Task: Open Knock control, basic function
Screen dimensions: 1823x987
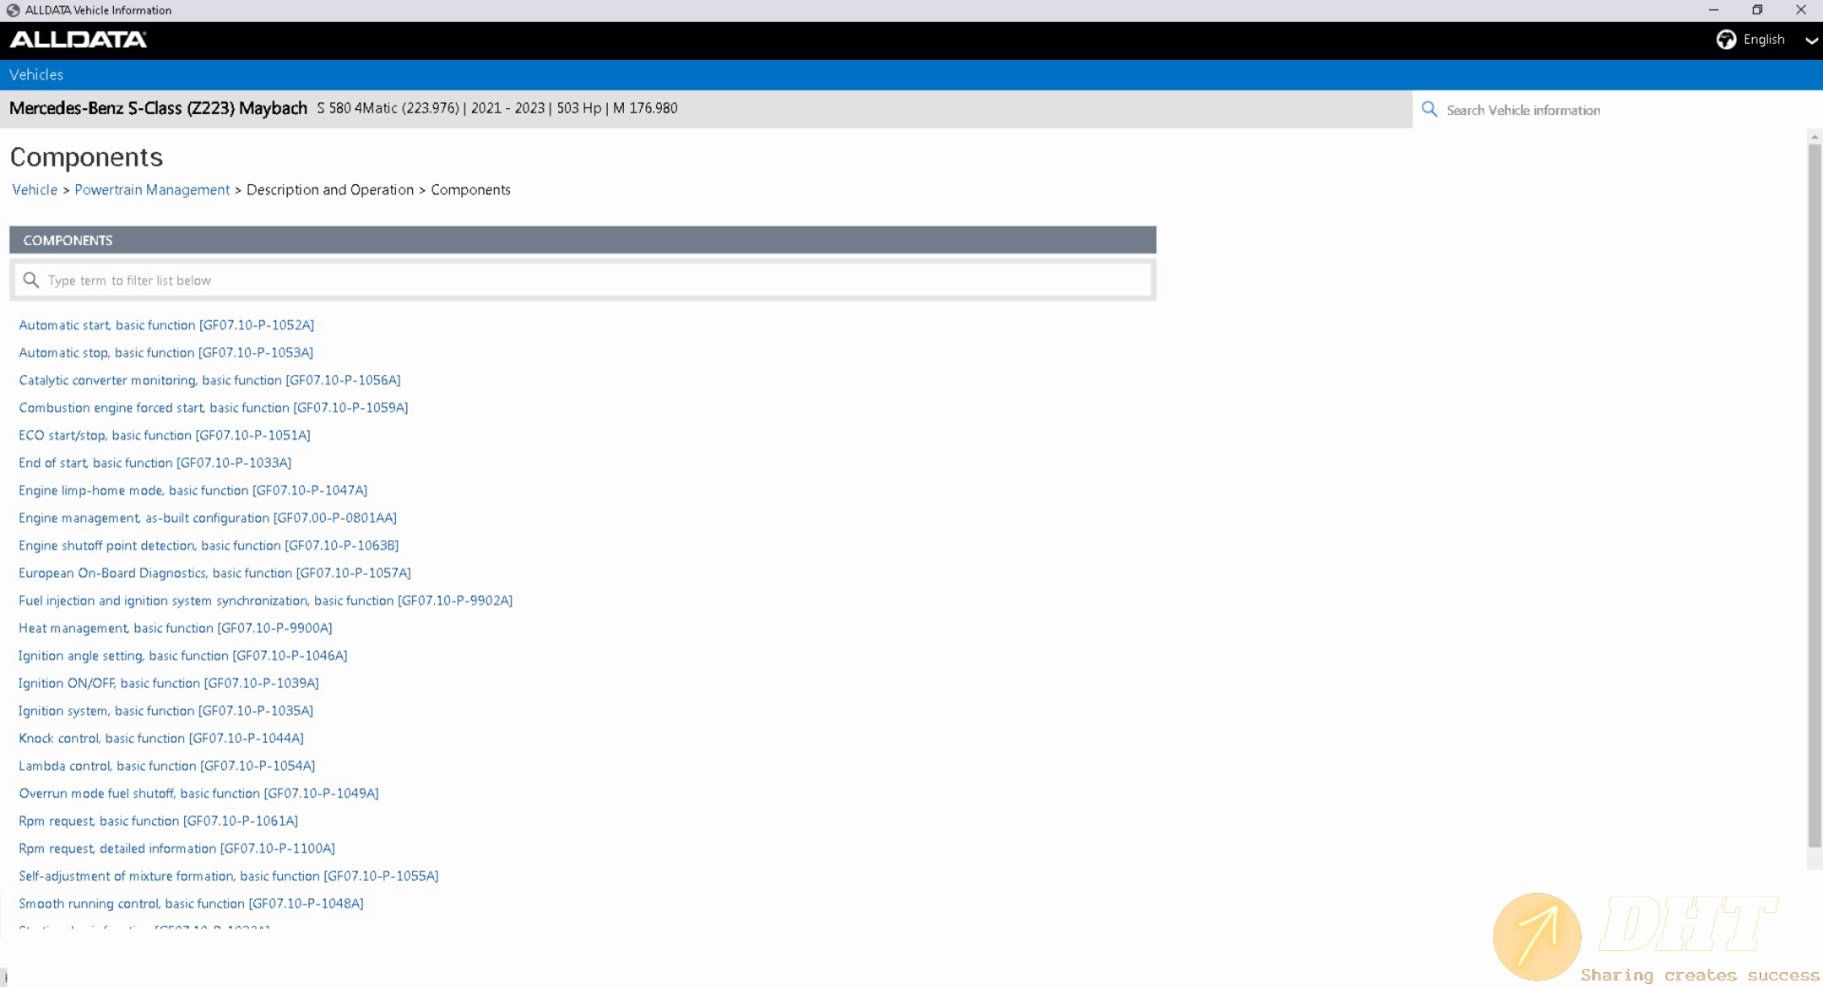Action: [160, 738]
